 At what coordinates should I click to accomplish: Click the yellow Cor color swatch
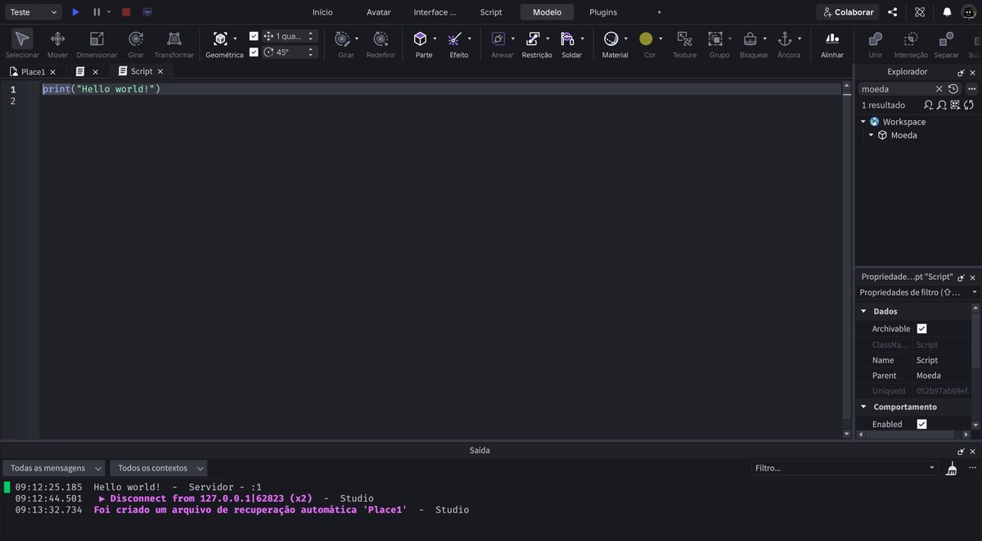tap(646, 38)
